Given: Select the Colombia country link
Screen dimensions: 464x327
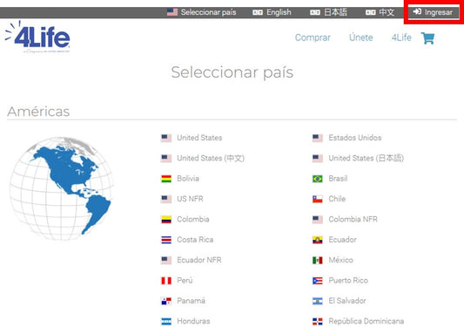Looking at the screenshot, I should (193, 220).
